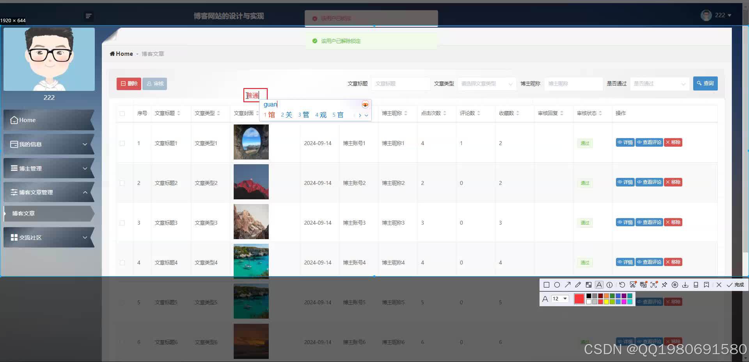This screenshot has width=749, height=362.
Task: Pin the screenshot with the pin icon
Action: [x=664, y=285]
